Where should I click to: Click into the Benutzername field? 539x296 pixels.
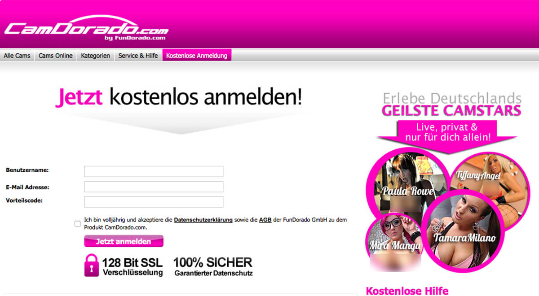click(154, 171)
